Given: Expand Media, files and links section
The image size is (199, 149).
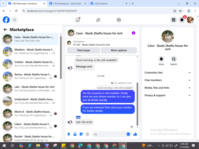Looking at the screenshot, I should (168, 88).
